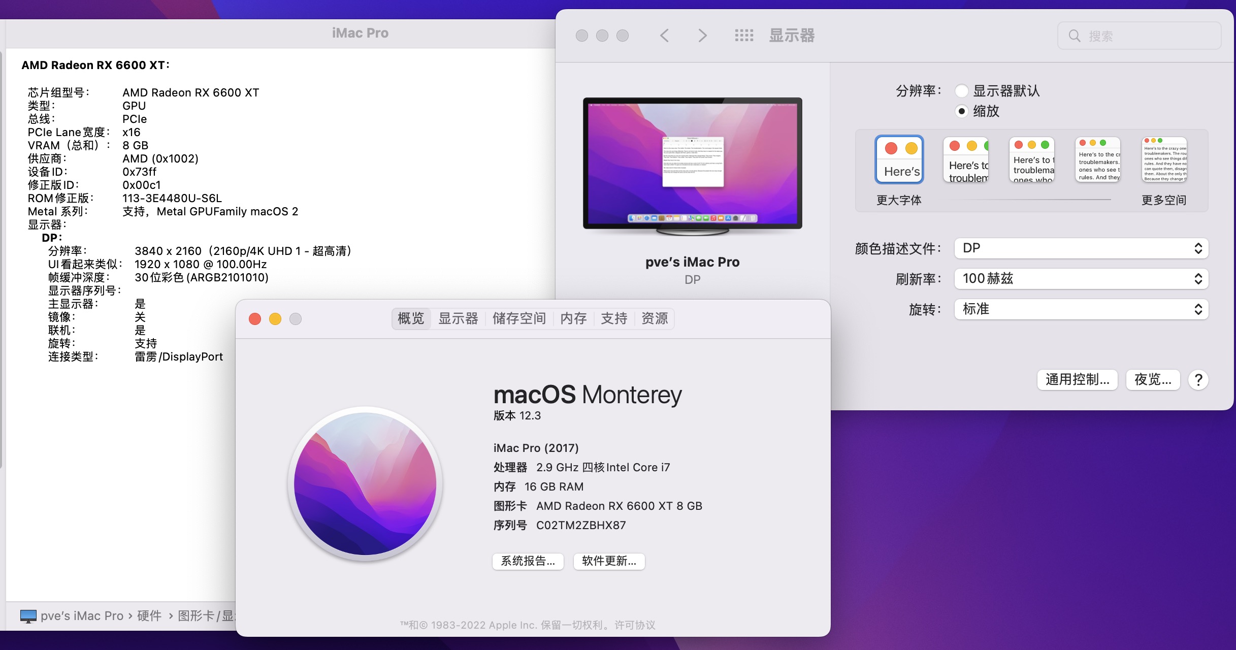Click 硬件 in System Information path bar
The height and width of the screenshot is (650, 1236).
149,616
